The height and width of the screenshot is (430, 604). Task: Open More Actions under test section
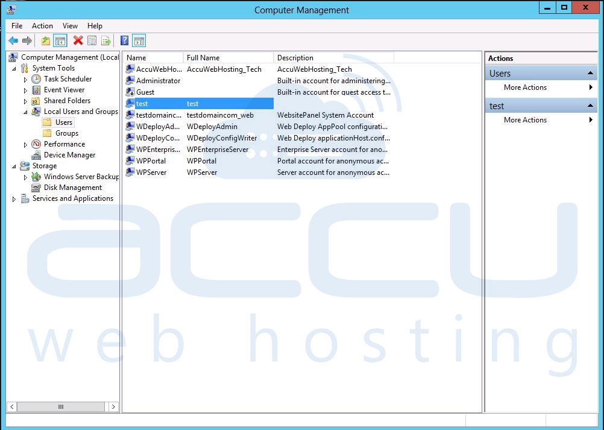point(541,120)
